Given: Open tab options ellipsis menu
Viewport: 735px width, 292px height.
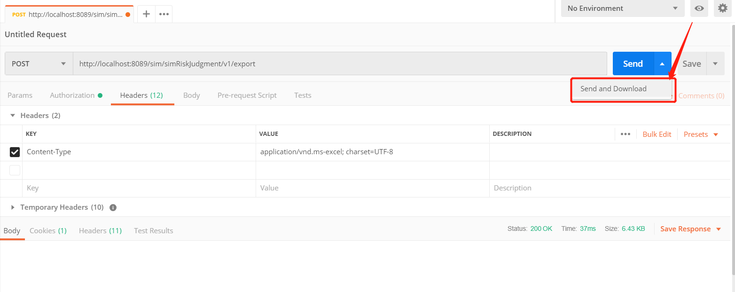Looking at the screenshot, I should pos(164,14).
